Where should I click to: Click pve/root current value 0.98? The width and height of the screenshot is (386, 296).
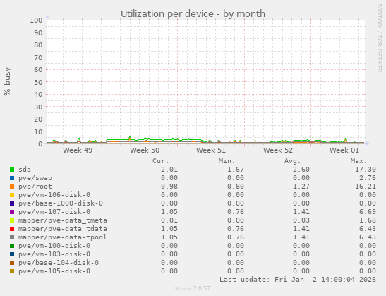point(169,187)
